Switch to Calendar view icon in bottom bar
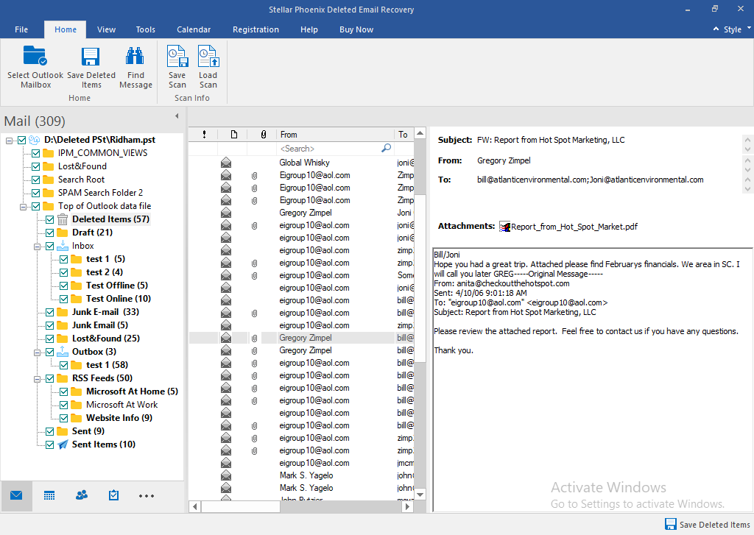754x535 pixels. [49, 495]
